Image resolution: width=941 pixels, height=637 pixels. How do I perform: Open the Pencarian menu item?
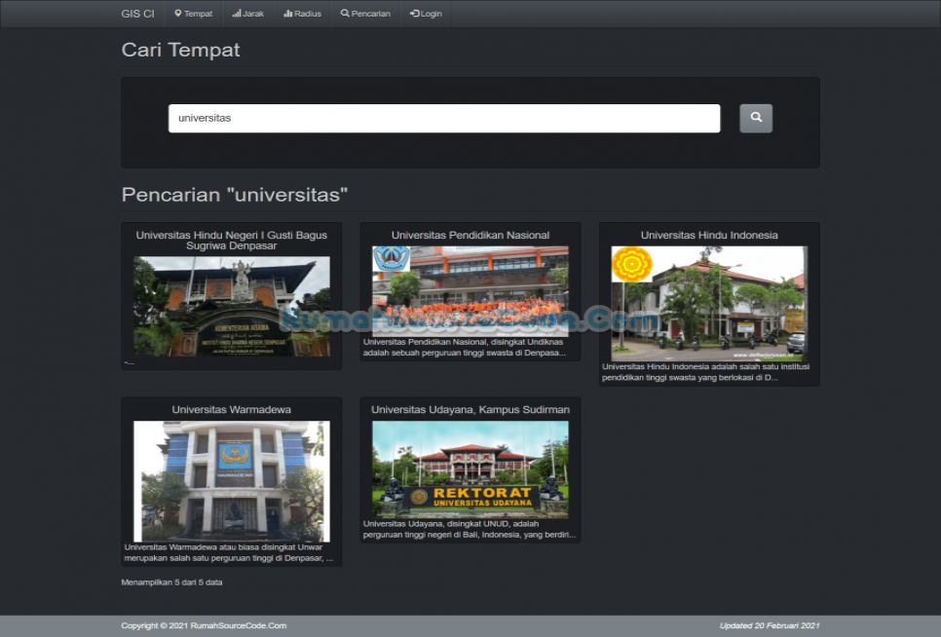[x=365, y=14]
